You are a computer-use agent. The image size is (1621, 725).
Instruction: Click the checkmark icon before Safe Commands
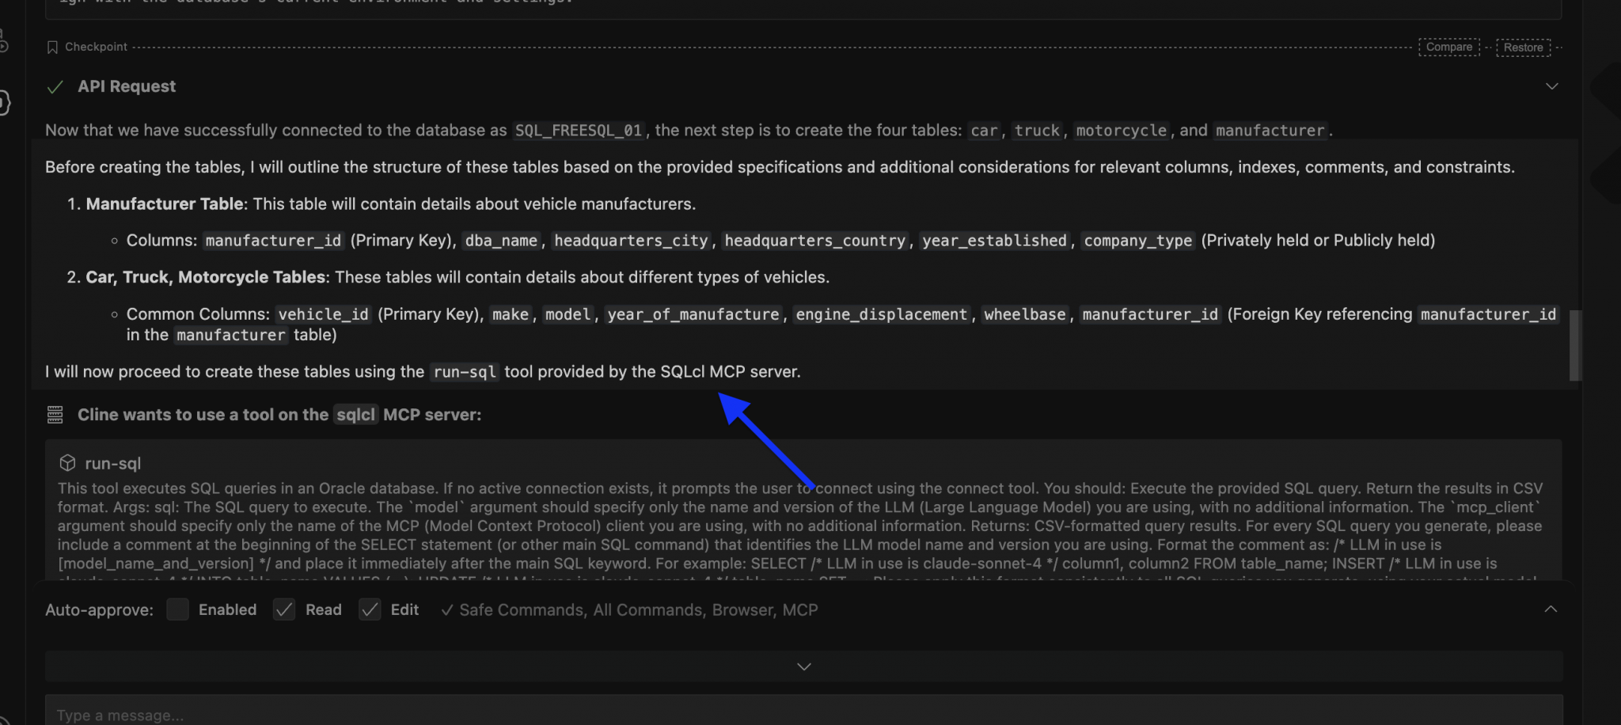(x=448, y=609)
